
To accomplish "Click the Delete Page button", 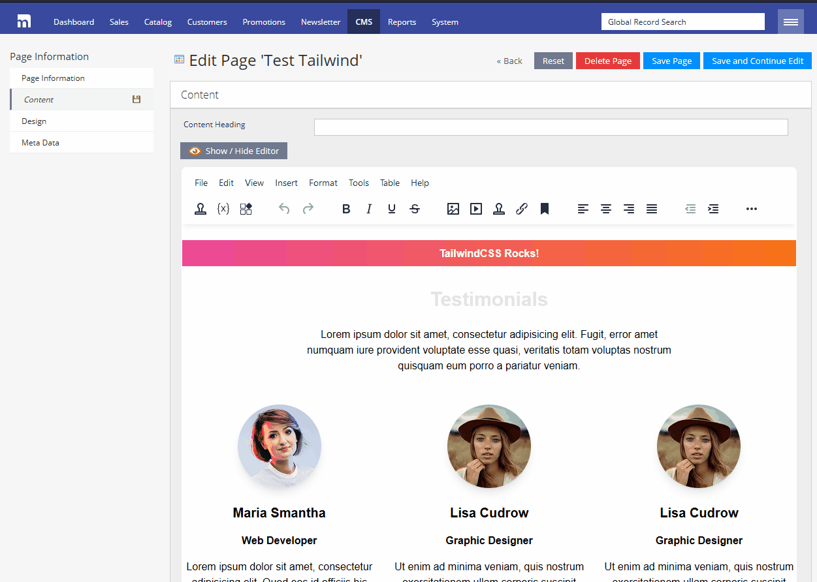I will (x=608, y=61).
